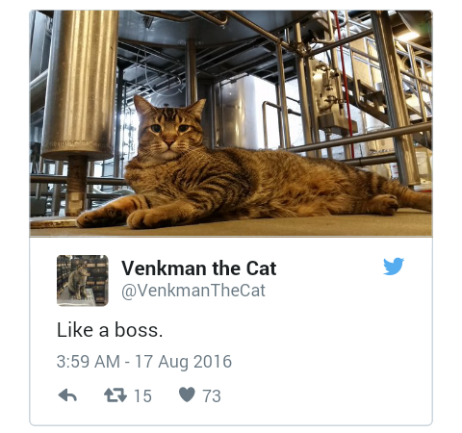Click the cat's hind paw in photo
The image size is (462, 433).
point(385,204)
